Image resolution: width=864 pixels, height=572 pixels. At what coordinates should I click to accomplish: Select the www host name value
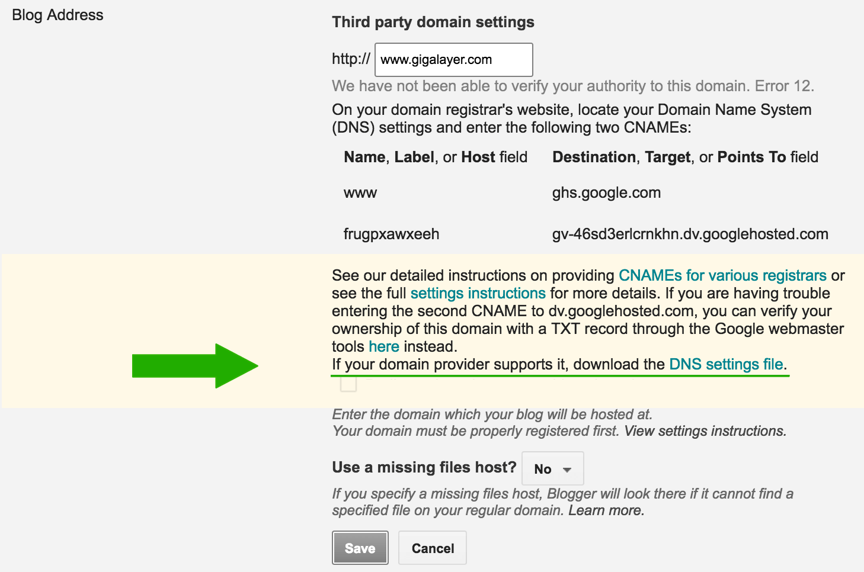(360, 193)
